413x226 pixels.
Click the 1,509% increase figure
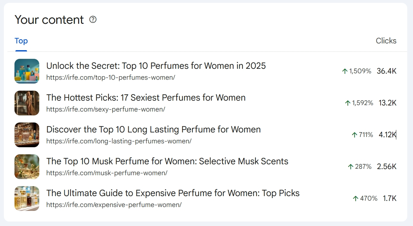pyautogui.click(x=360, y=71)
